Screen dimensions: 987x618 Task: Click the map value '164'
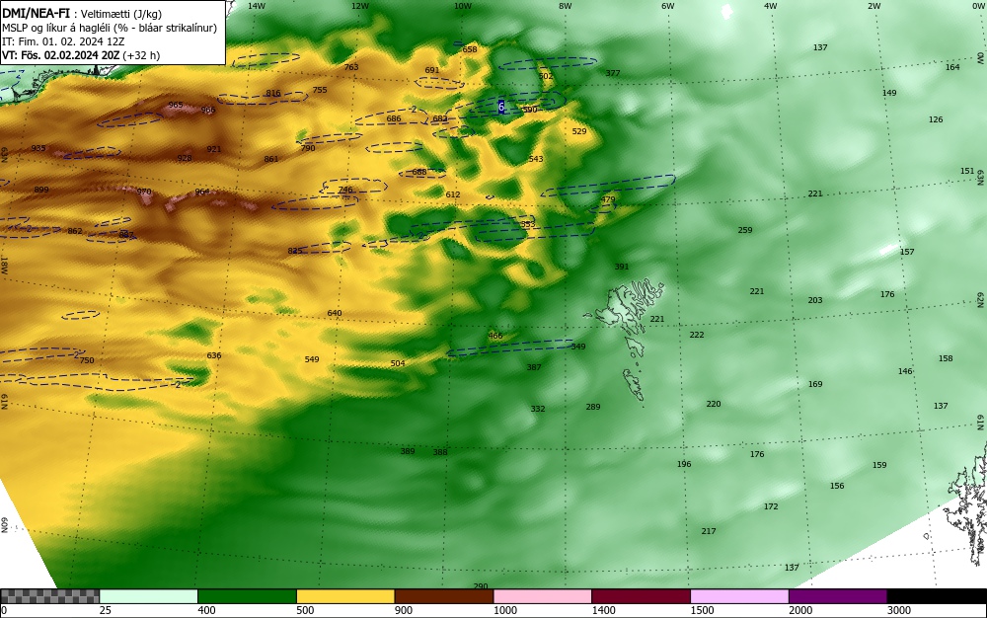point(952,67)
